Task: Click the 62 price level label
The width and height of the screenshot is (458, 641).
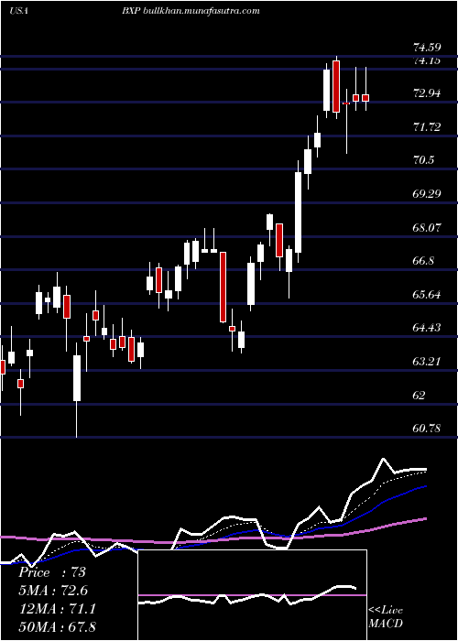Action: (x=420, y=396)
